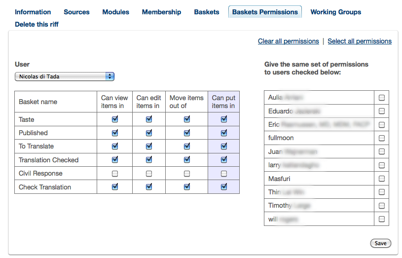The image size is (402, 258).
Task: Uncheck 'Can edit items in' for Published
Action: click(x=149, y=133)
